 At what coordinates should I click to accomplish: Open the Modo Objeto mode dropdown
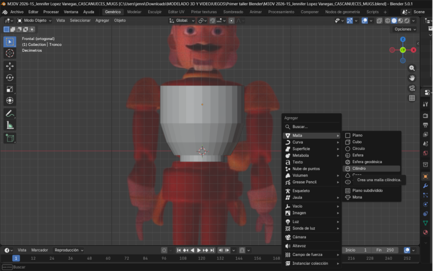click(35, 21)
